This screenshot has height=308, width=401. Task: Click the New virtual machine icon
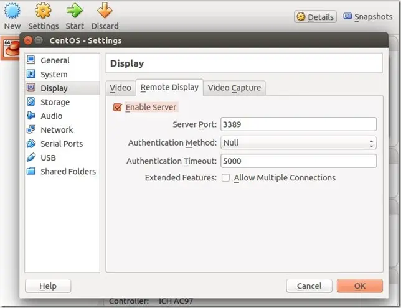[12, 11]
